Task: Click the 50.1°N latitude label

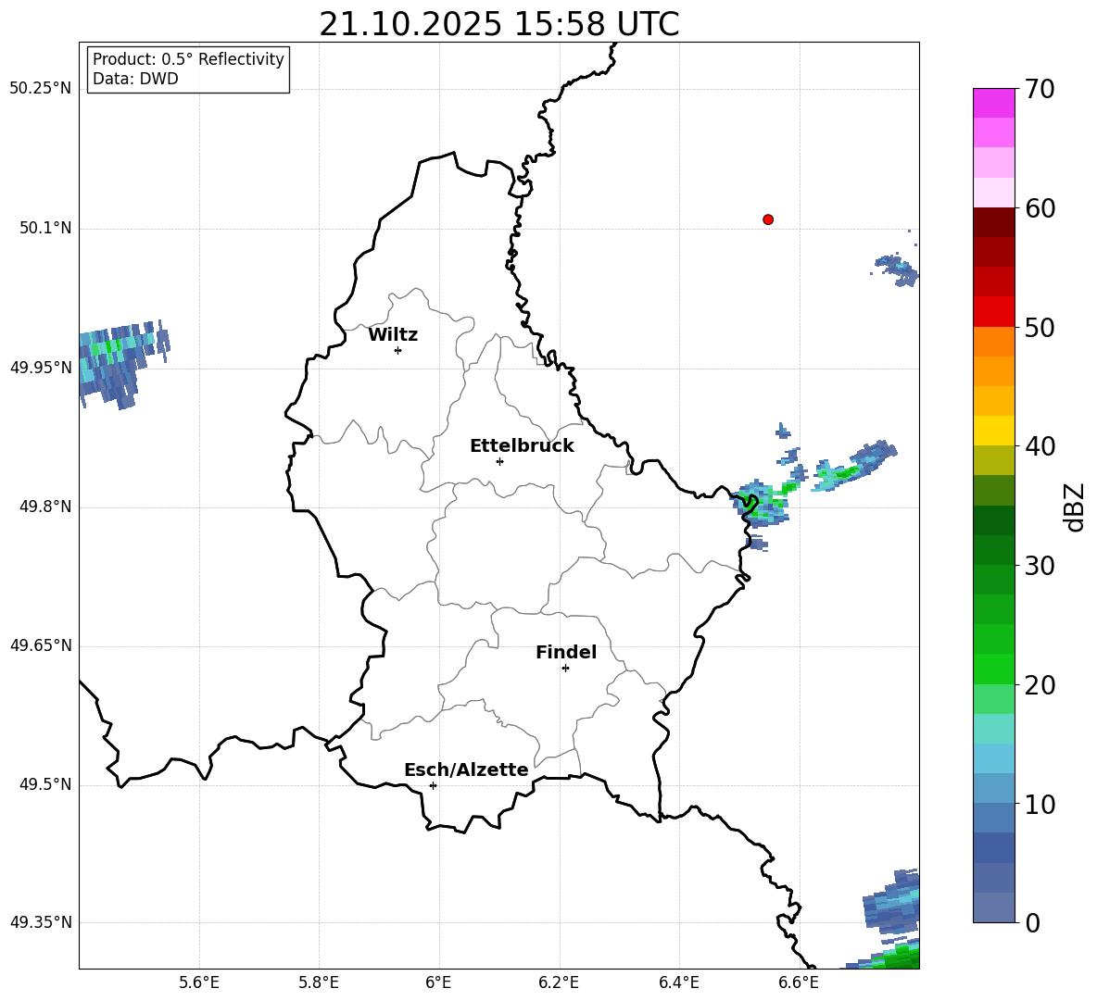Action: [x=45, y=228]
